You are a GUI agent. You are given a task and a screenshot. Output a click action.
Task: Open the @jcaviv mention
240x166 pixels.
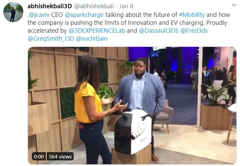click(39, 15)
